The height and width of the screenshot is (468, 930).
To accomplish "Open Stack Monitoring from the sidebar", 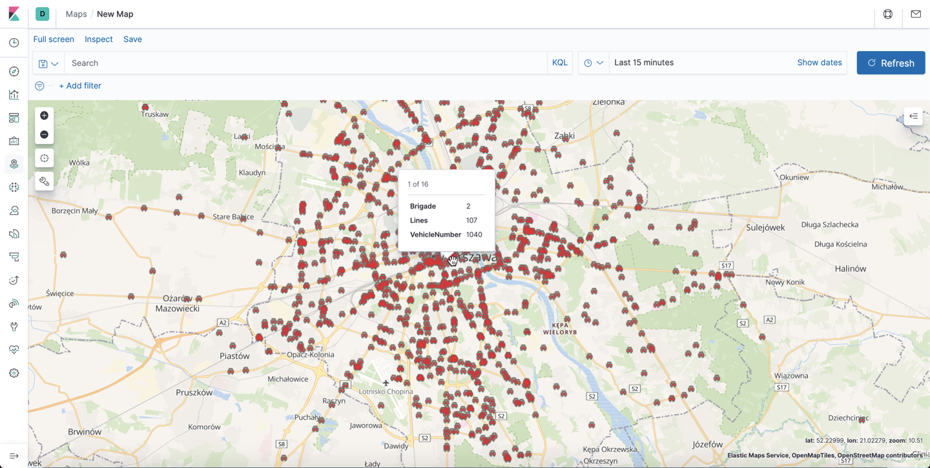I will [14, 350].
